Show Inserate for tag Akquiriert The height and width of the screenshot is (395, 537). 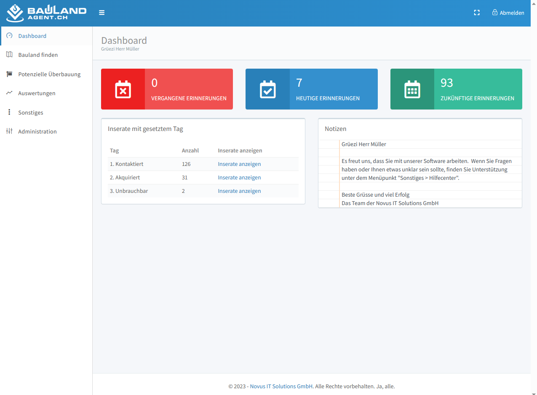[x=239, y=178]
